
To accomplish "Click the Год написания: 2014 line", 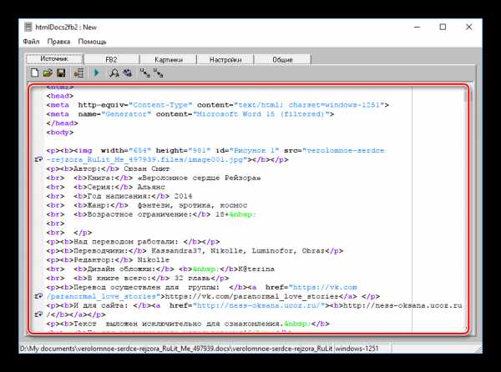I will (x=119, y=196).
